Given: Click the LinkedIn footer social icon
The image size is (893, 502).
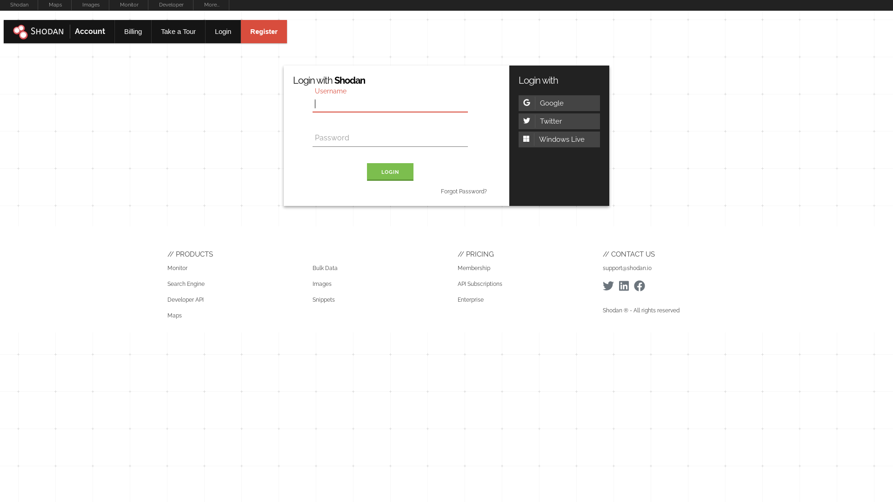Looking at the screenshot, I should (624, 286).
